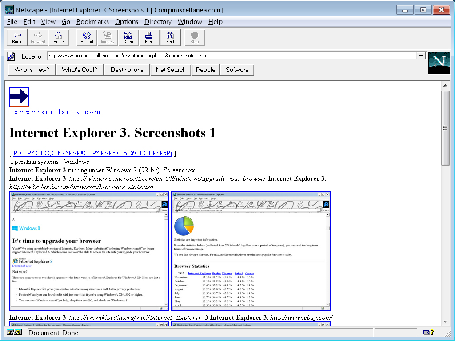The image size is (455, 341).
Task: Click the What's New? button
Action: [x=32, y=70]
